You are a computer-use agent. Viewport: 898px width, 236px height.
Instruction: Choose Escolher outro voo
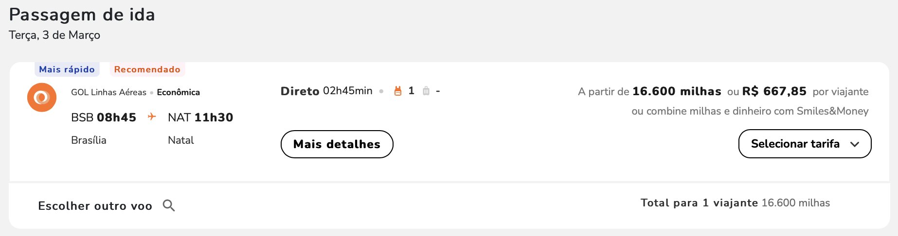(95, 206)
